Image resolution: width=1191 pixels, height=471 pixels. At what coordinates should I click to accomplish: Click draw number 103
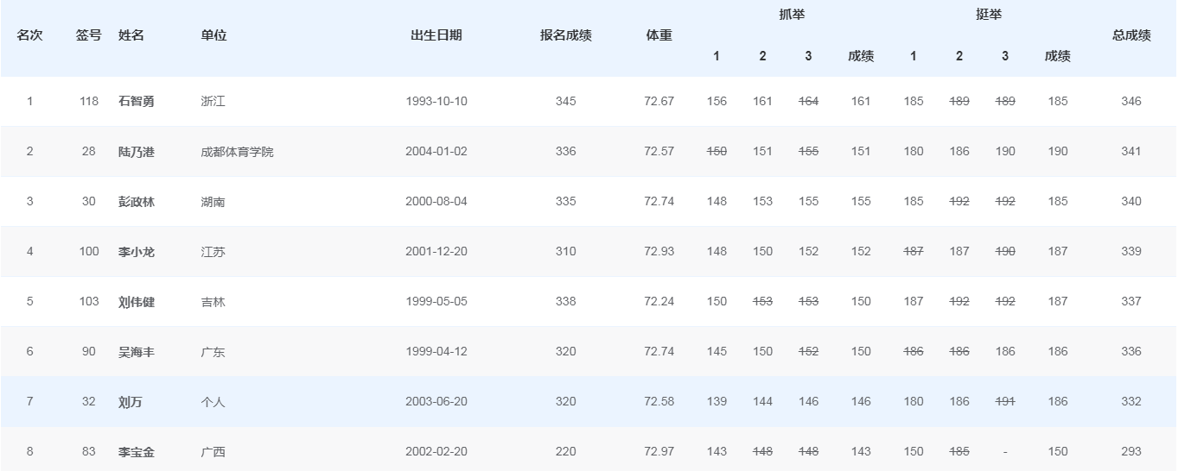pos(88,301)
